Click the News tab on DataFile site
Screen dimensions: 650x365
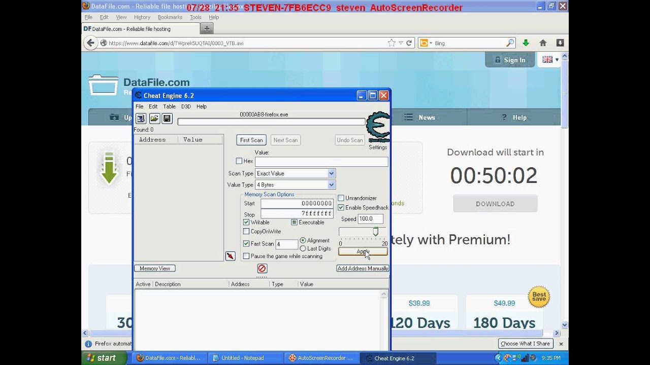(x=420, y=117)
